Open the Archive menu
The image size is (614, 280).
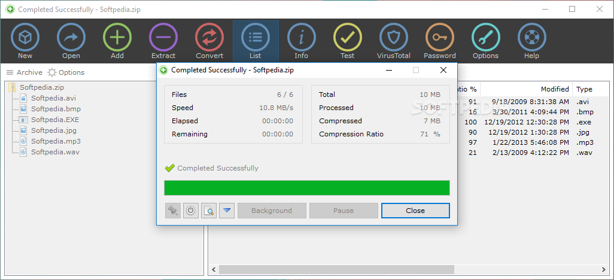[x=25, y=72]
